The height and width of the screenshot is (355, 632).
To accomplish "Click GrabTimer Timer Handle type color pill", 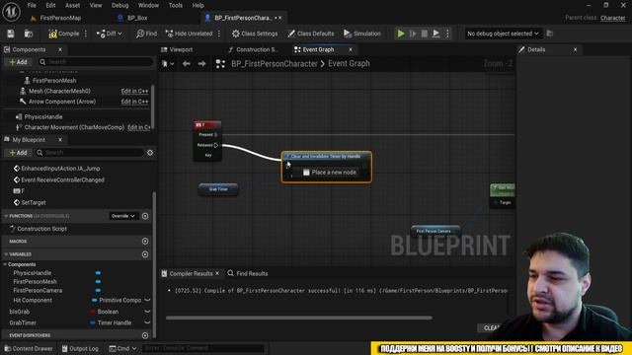I will tap(93, 322).
